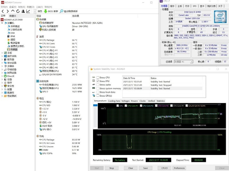Click the report page icon

[35, 11]
